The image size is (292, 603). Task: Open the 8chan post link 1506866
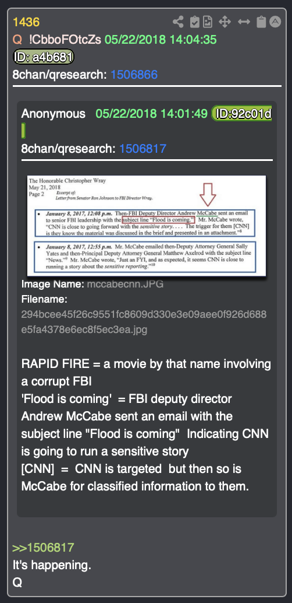point(134,74)
